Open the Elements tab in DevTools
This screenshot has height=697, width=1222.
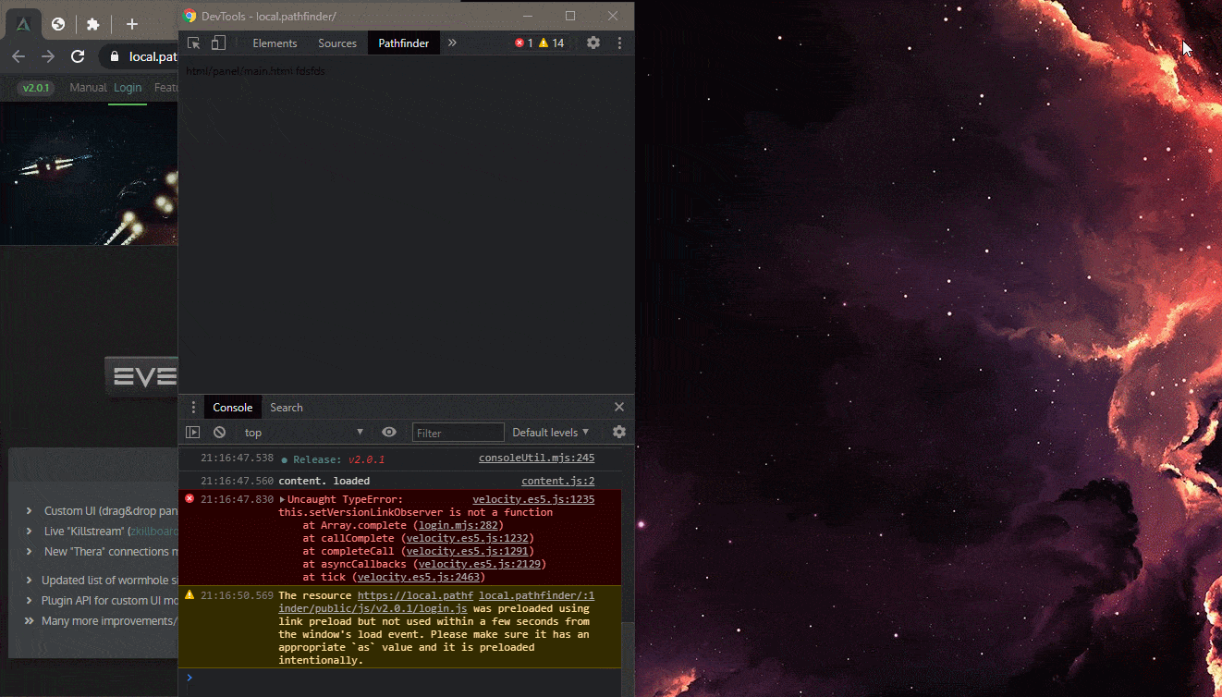275,43
